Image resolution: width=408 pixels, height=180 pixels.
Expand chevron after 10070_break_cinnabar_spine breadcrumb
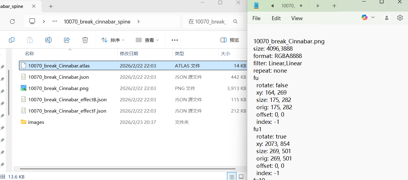pyautogui.click(x=139, y=21)
